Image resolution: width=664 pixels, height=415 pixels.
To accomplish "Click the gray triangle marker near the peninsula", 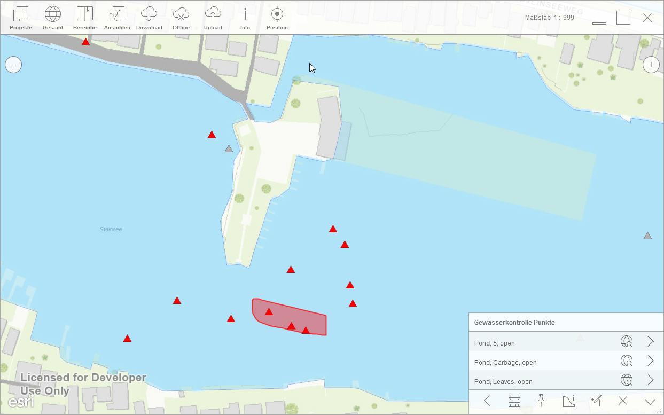I will pos(229,149).
